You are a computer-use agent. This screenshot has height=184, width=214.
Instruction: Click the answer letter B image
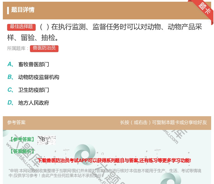(47, 140)
